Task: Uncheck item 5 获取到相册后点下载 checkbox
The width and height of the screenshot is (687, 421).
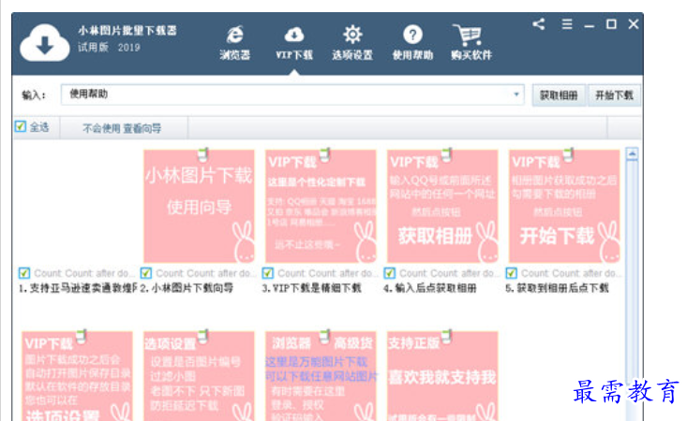Action: pos(512,273)
